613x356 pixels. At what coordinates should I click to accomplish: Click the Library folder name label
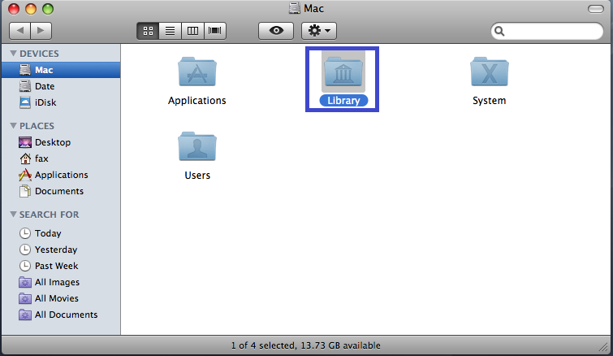(343, 101)
